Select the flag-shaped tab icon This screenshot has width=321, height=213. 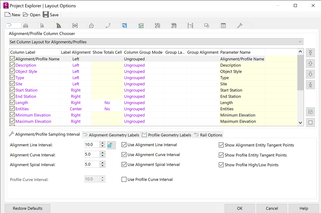pyautogui.click(x=42, y=26)
